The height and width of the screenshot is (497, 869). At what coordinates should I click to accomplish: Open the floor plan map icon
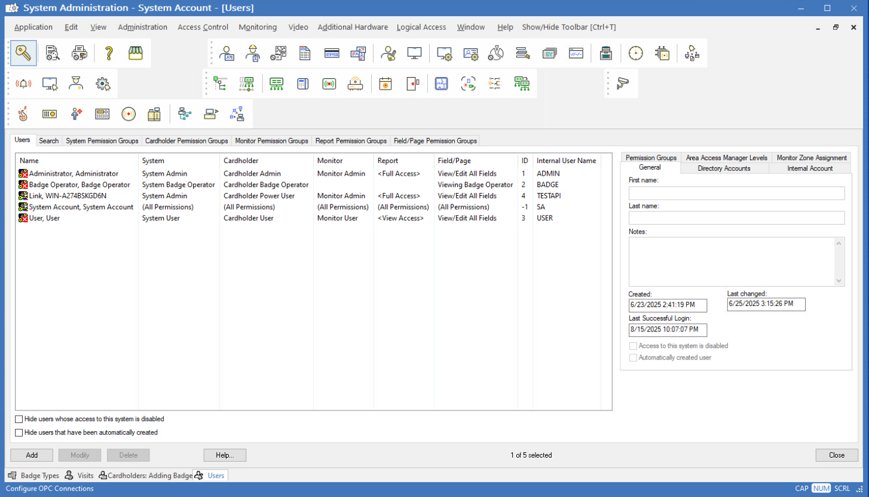[x=441, y=84]
